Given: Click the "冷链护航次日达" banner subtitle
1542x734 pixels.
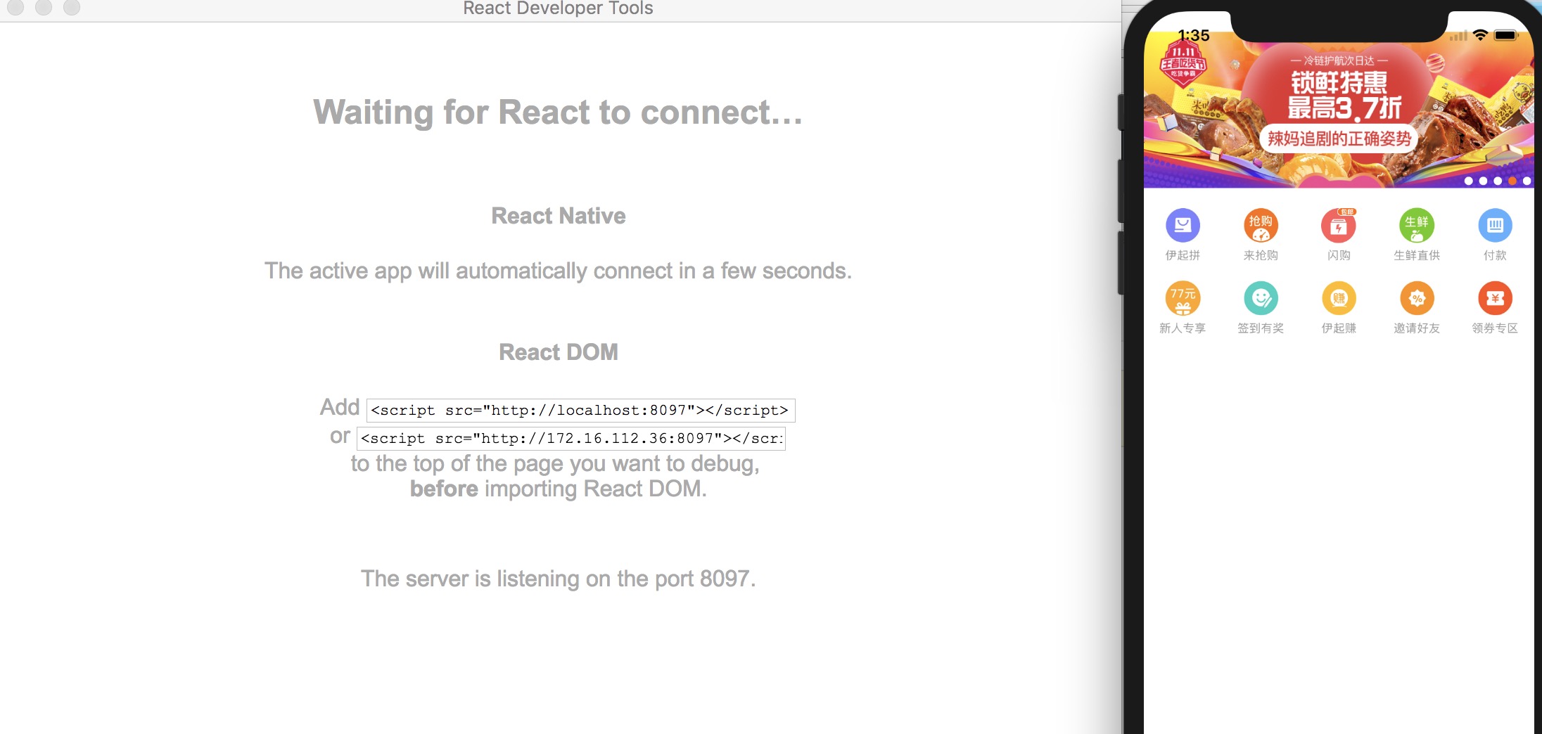Looking at the screenshot, I should 1339,60.
